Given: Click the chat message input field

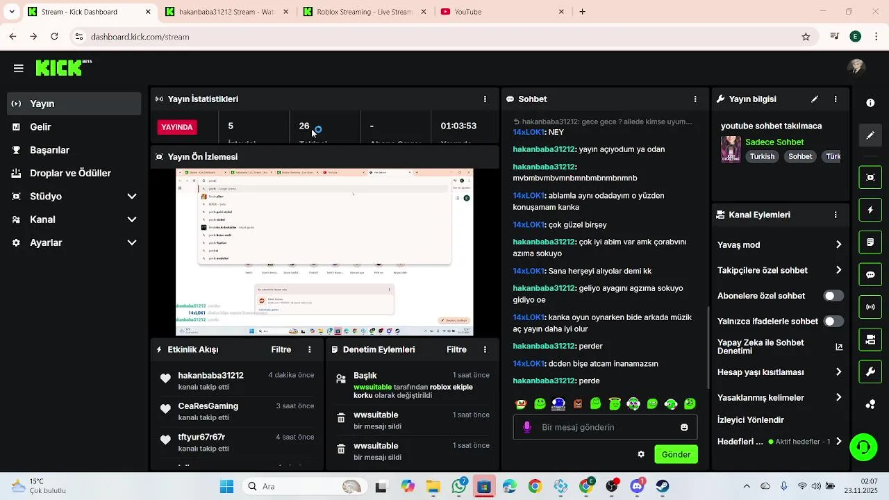Looking at the screenshot, I should (605, 427).
